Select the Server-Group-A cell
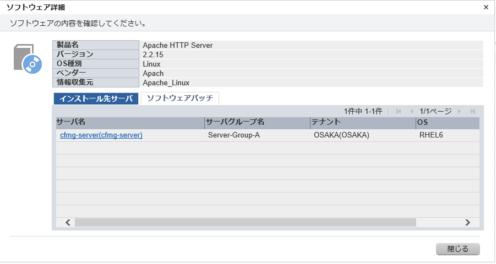The height and width of the screenshot is (264, 496). tap(234, 135)
